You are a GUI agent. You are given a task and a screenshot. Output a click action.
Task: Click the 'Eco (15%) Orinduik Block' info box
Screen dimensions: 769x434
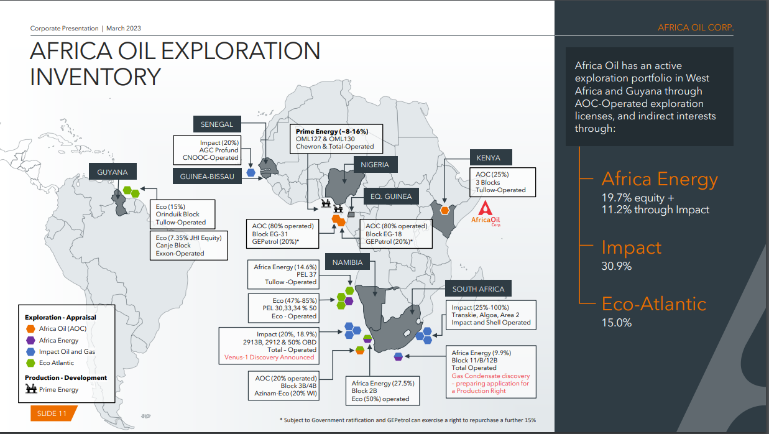click(183, 215)
